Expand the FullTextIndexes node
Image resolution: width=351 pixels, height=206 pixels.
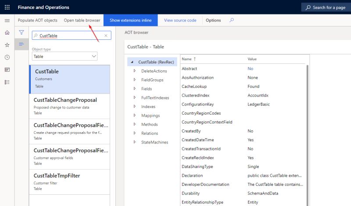(x=135, y=98)
